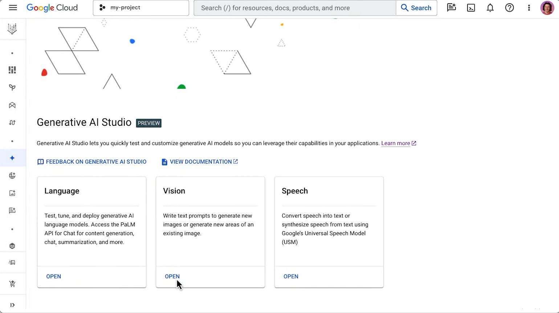Open the notebook icon near sidebar bottom
The width and height of the screenshot is (559, 313).
(12, 262)
